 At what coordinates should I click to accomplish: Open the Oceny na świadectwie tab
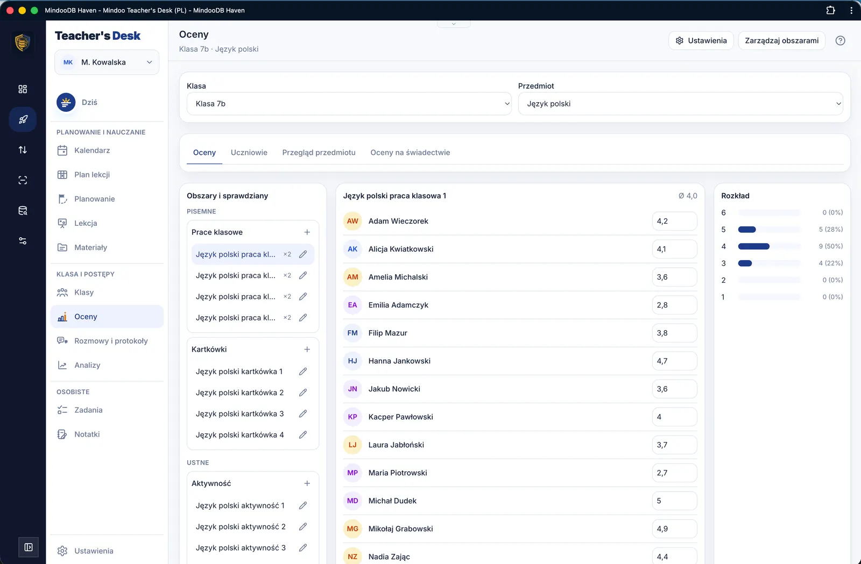point(410,153)
